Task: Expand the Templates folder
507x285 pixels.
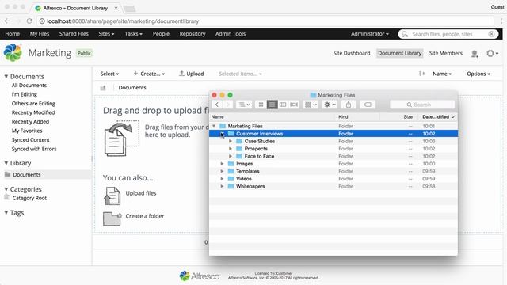Action: coord(222,171)
